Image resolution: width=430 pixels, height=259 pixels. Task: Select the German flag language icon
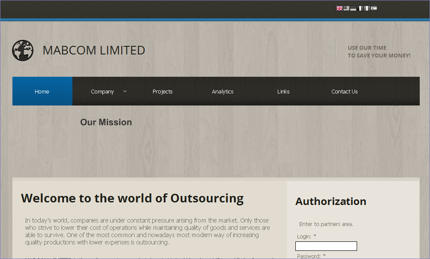(353, 9)
